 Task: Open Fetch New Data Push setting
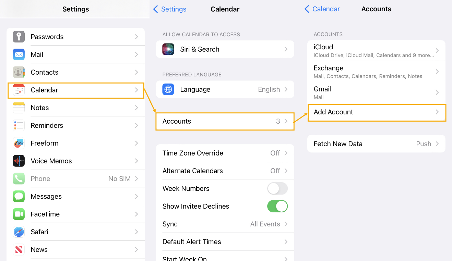click(376, 144)
